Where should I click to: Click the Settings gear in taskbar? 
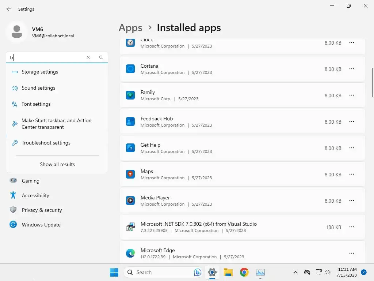[x=212, y=272]
